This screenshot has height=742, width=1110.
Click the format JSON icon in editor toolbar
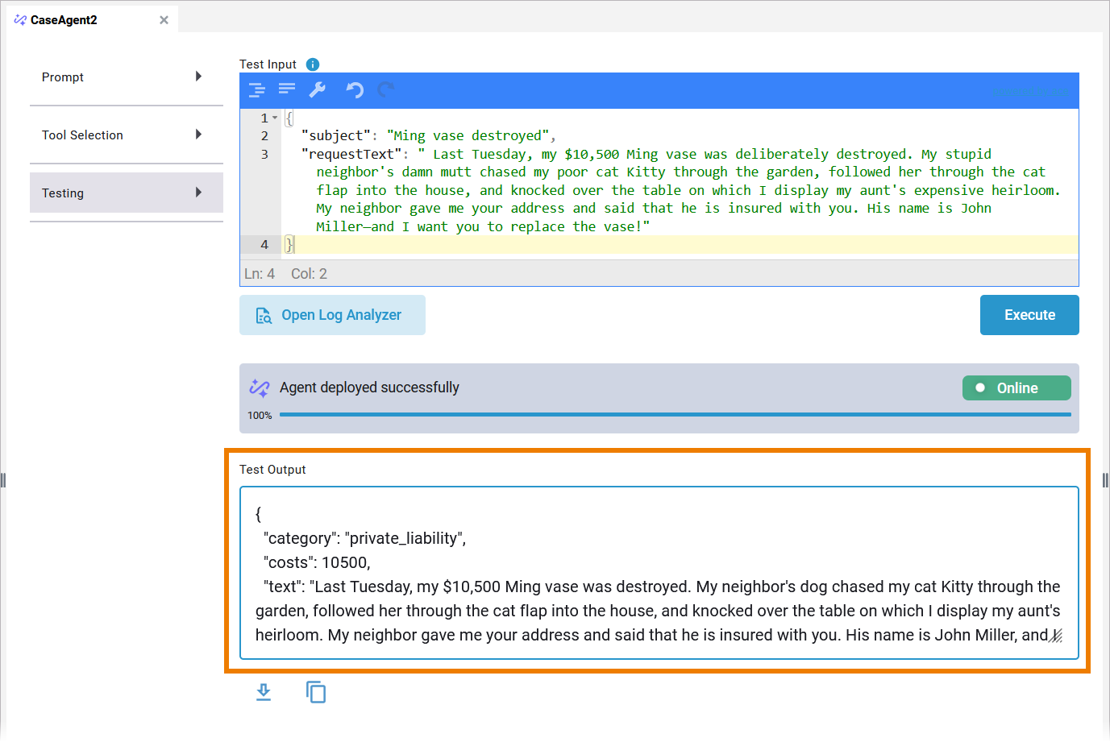tap(256, 90)
